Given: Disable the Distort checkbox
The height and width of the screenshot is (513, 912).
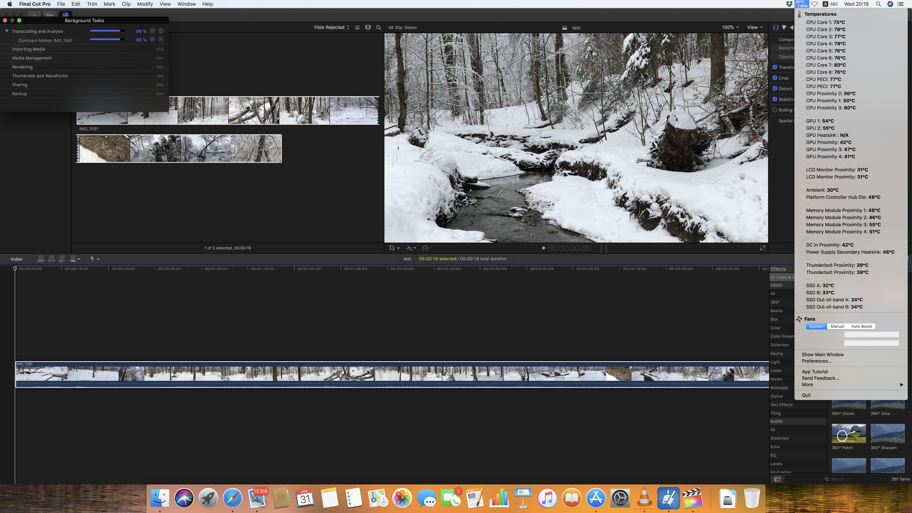Looking at the screenshot, I should coord(775,88).
